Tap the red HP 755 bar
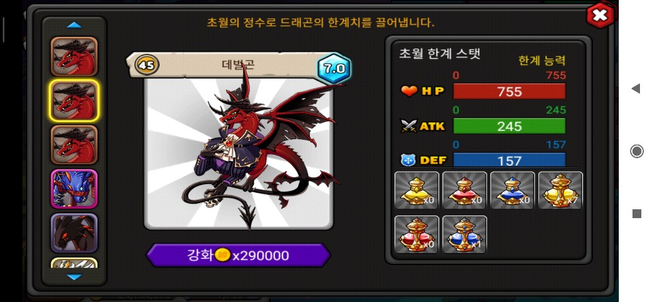655x302 pixels. click(x=509, y=91)
